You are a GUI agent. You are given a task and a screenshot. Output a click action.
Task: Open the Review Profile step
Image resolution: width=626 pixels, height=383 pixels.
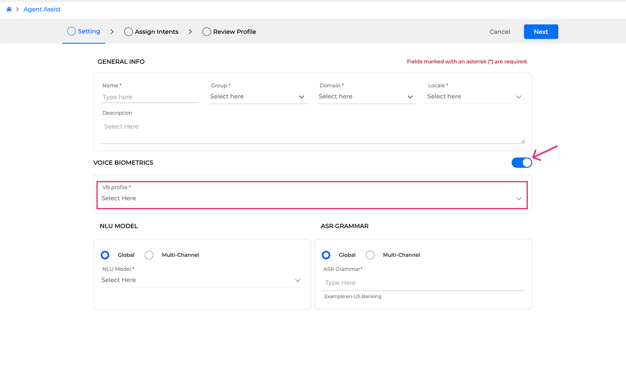(229, 32)
